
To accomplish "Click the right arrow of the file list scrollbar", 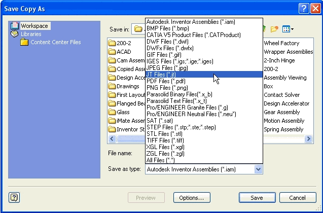I will click(x=308, y=138).
